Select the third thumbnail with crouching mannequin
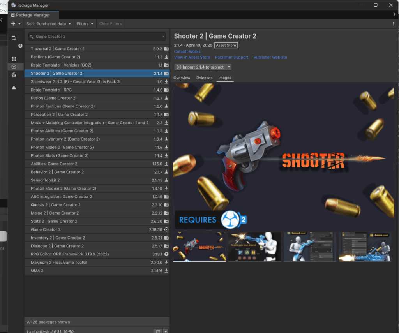This screenshot has width=399, height=333. click(x=310, y=247)
